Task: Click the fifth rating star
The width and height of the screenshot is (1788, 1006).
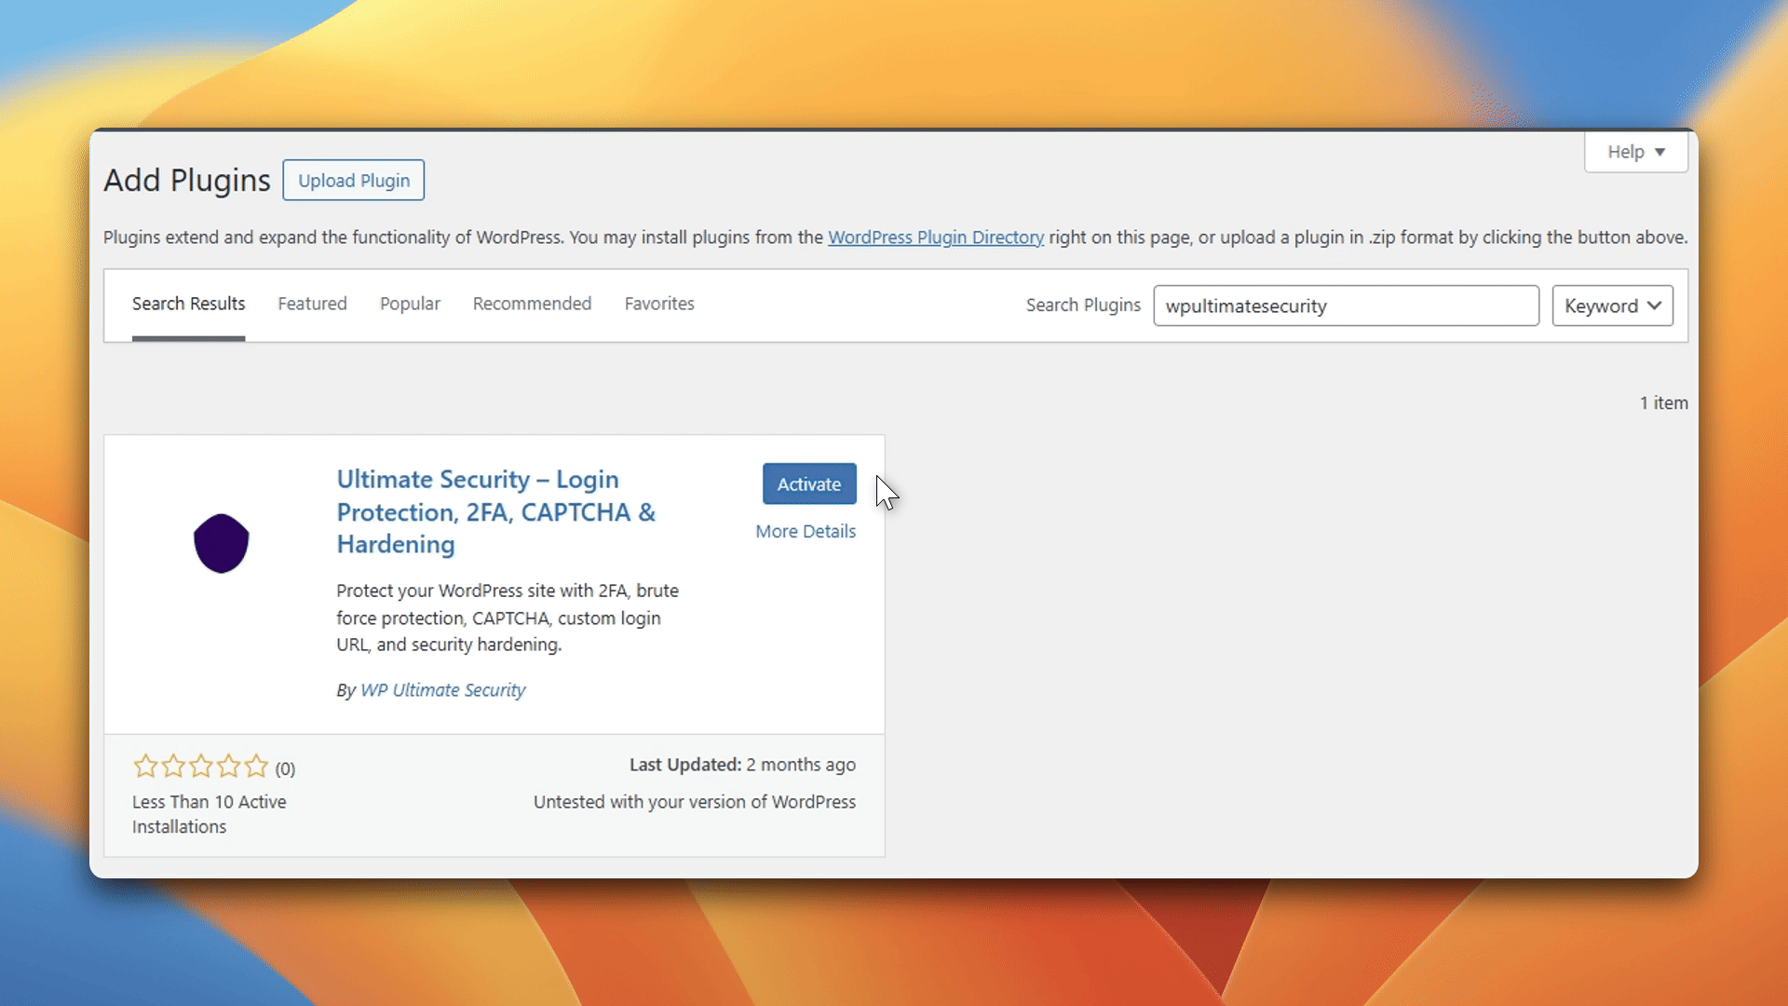Action: 255,766
